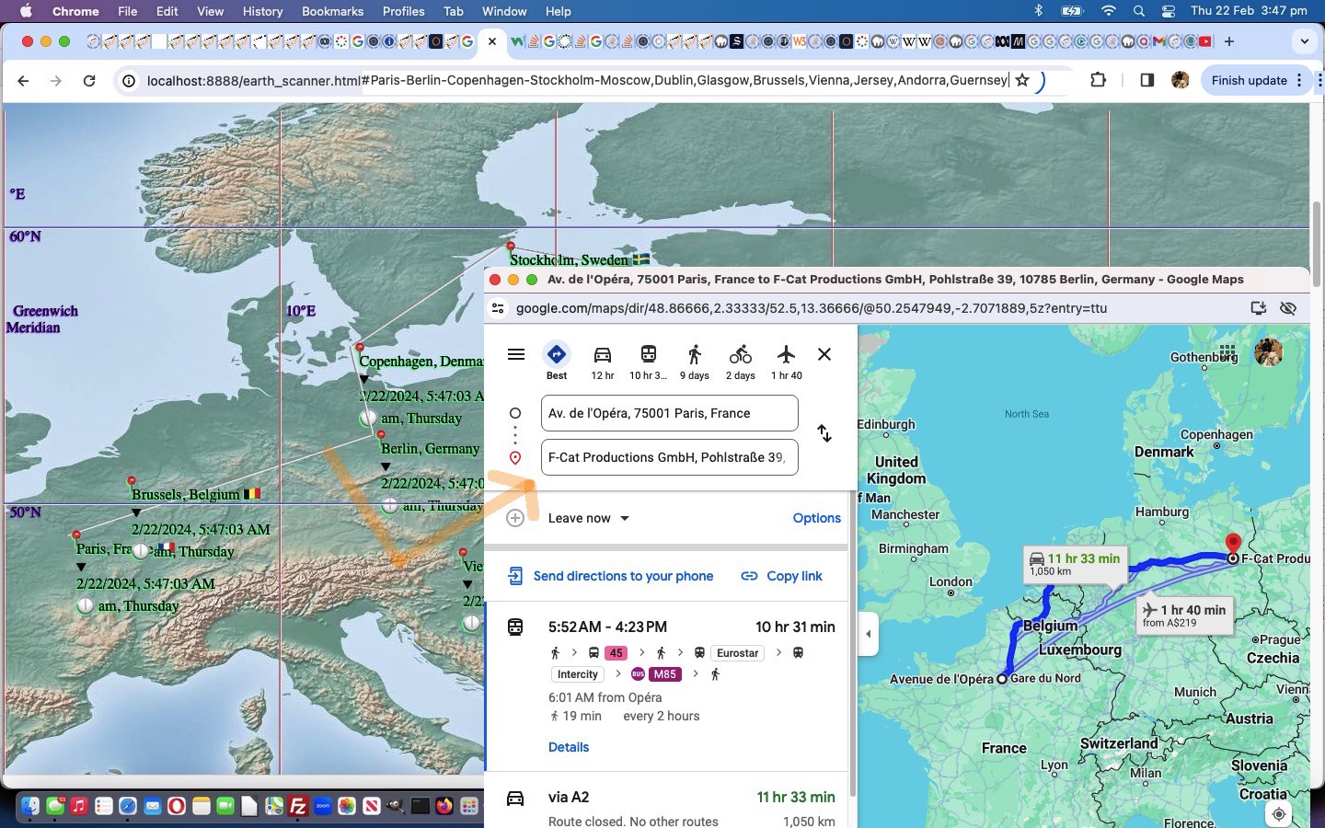Select Flights mode showing 1 hr 40
1325x828 pixels.
(786, 361)
